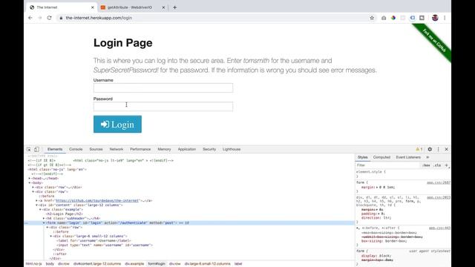
Task: Collapse the large-6 small-12 columns div
Action: pos(51,236)
